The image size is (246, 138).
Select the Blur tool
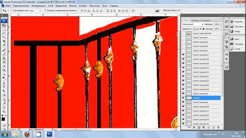4,74
